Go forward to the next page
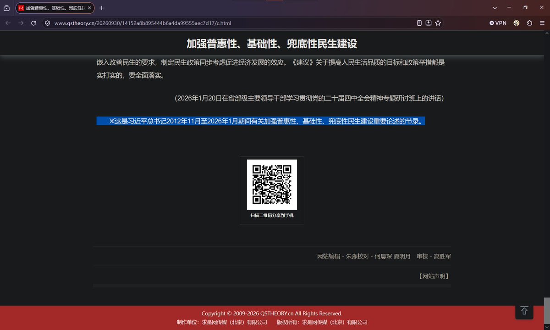This screenshot has height=330, width=550. (x=21, y=23)
